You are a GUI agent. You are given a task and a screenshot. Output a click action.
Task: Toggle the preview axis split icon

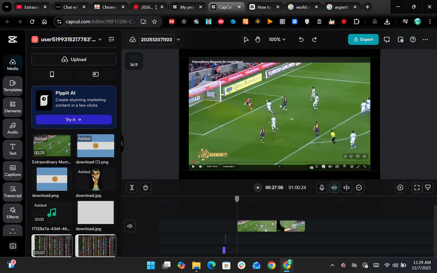point(346,188)
